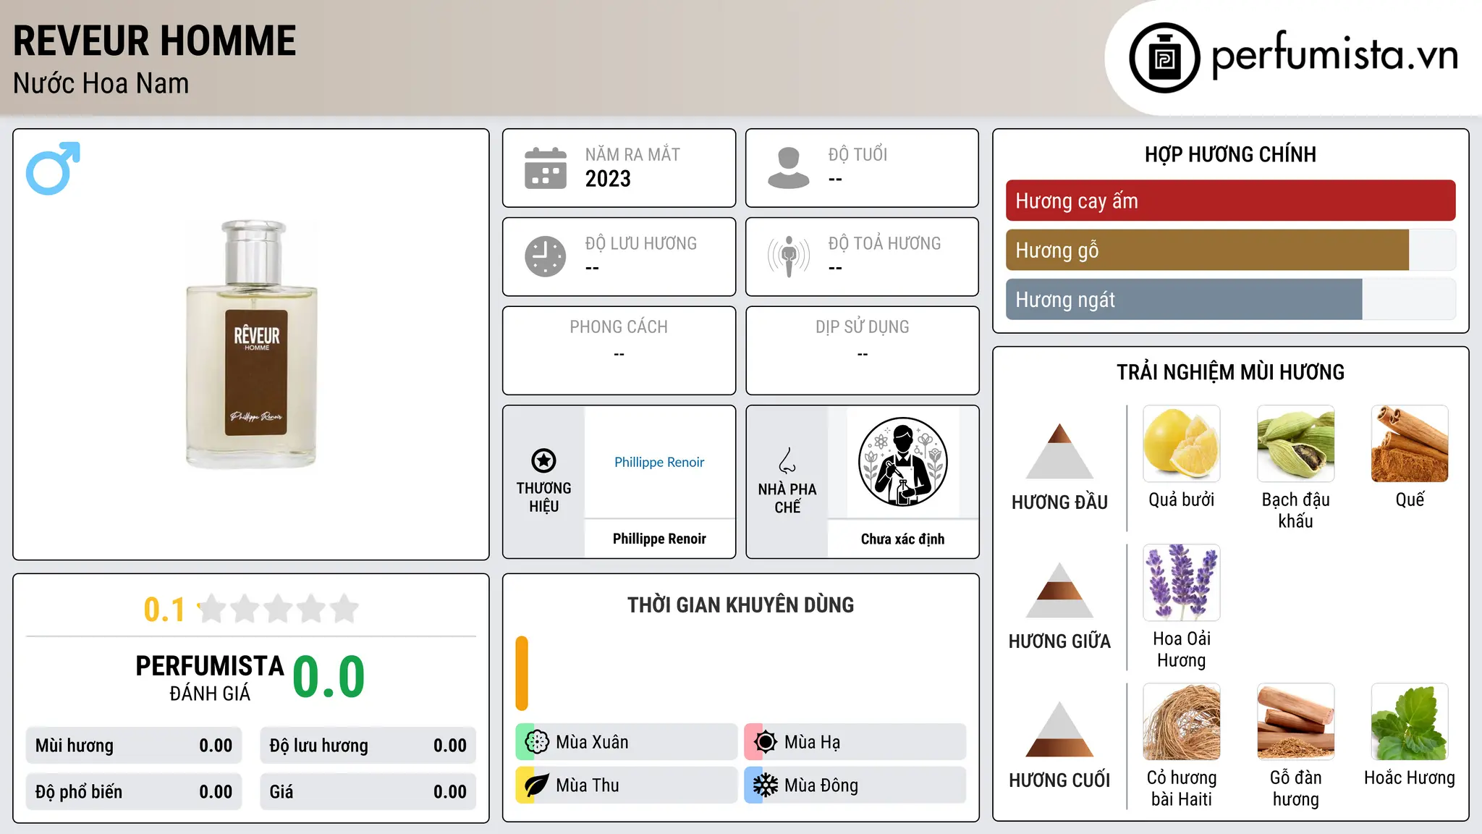The width and height of the screenshot is (1482, 834).
Task: Click the Reveur Homme bottle product image
Action: 252,345
